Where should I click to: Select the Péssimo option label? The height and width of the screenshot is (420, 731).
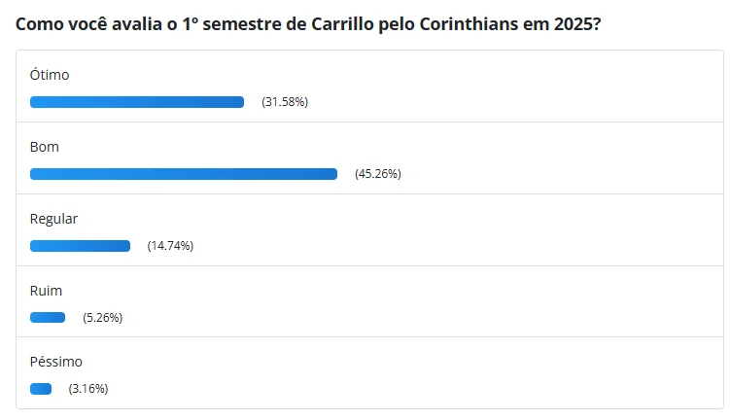tap(56, 362)
